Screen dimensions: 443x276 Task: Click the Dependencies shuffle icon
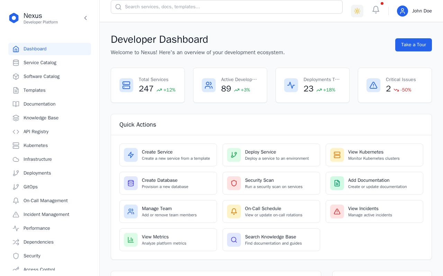[16, 242]
